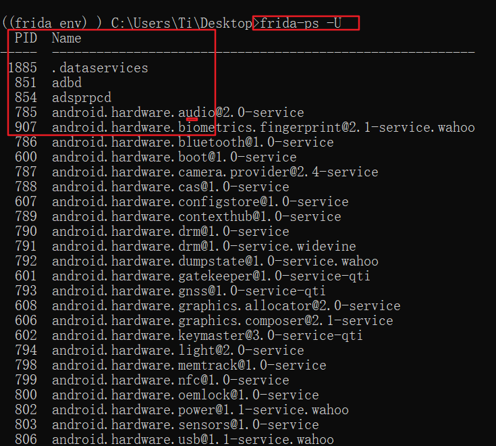496x446 pixels.
Task: Click android.hardware.memtrack@1.0-service entry
Action: pyautogui.click(x=189, y=365)
